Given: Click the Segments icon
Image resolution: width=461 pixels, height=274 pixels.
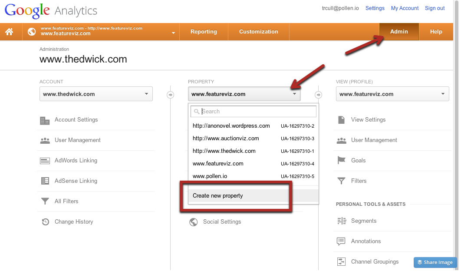Looking at the screenshot, I should click(342, 221).
